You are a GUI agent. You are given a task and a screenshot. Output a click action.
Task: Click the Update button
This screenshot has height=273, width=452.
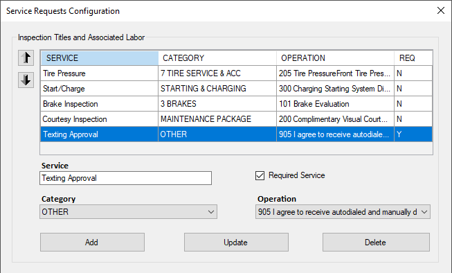(236, 242)
